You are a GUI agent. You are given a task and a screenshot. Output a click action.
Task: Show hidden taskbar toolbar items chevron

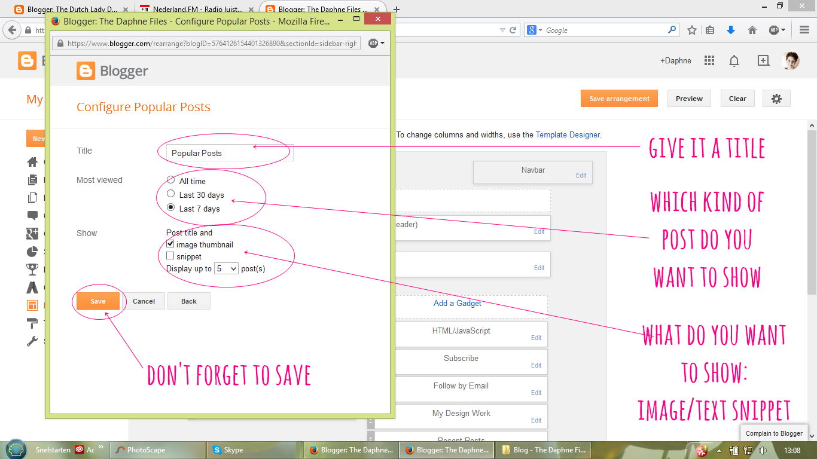coord(101,447)
